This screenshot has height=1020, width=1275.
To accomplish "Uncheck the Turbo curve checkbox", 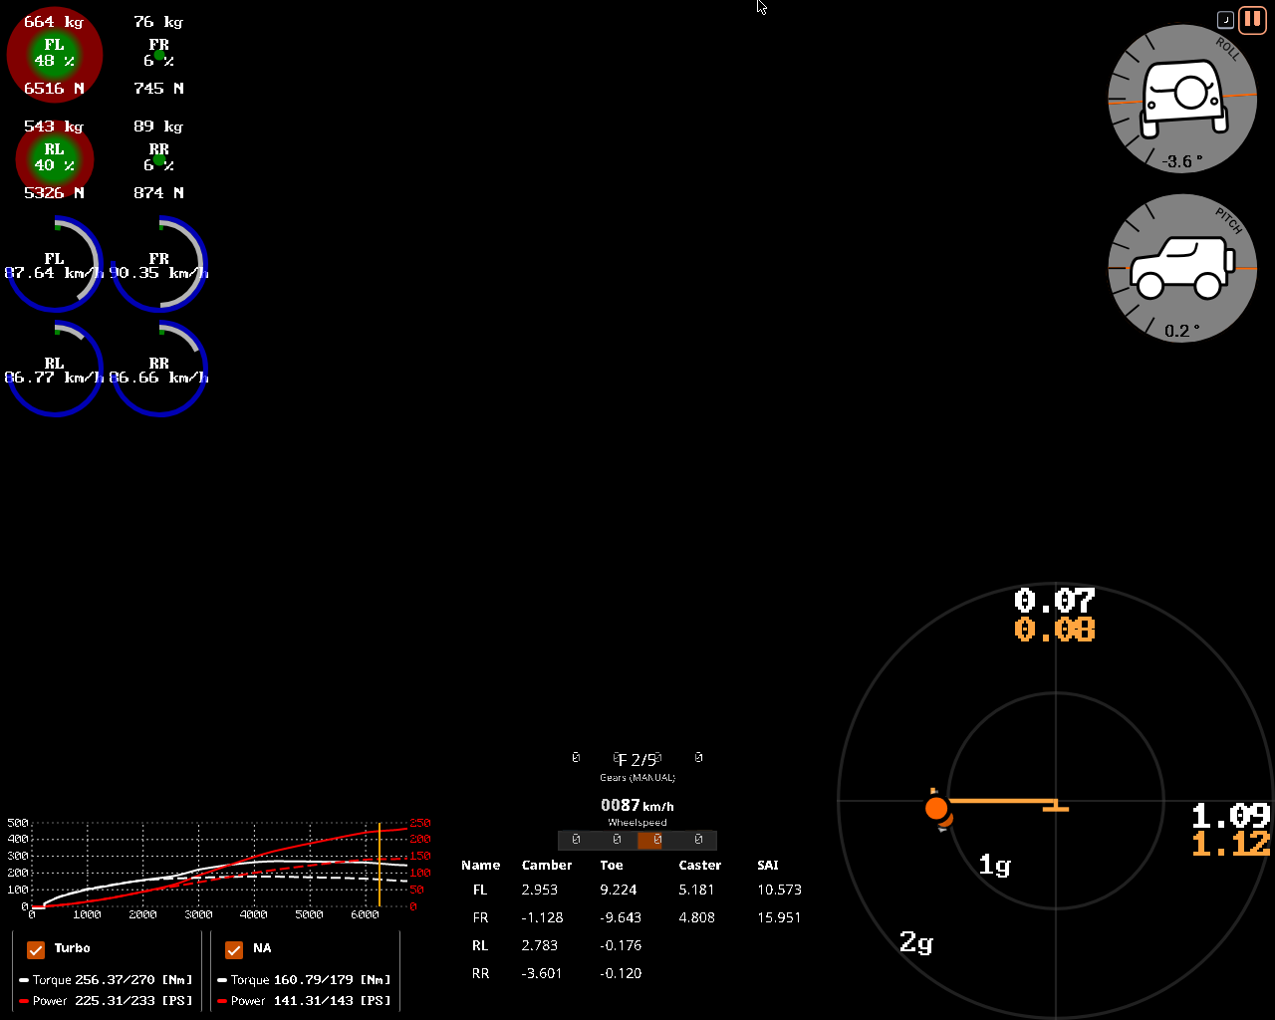I will 36,949.
